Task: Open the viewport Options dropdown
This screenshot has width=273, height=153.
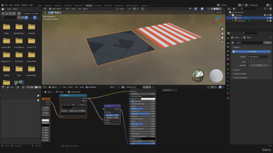Action: pos(220,12)
